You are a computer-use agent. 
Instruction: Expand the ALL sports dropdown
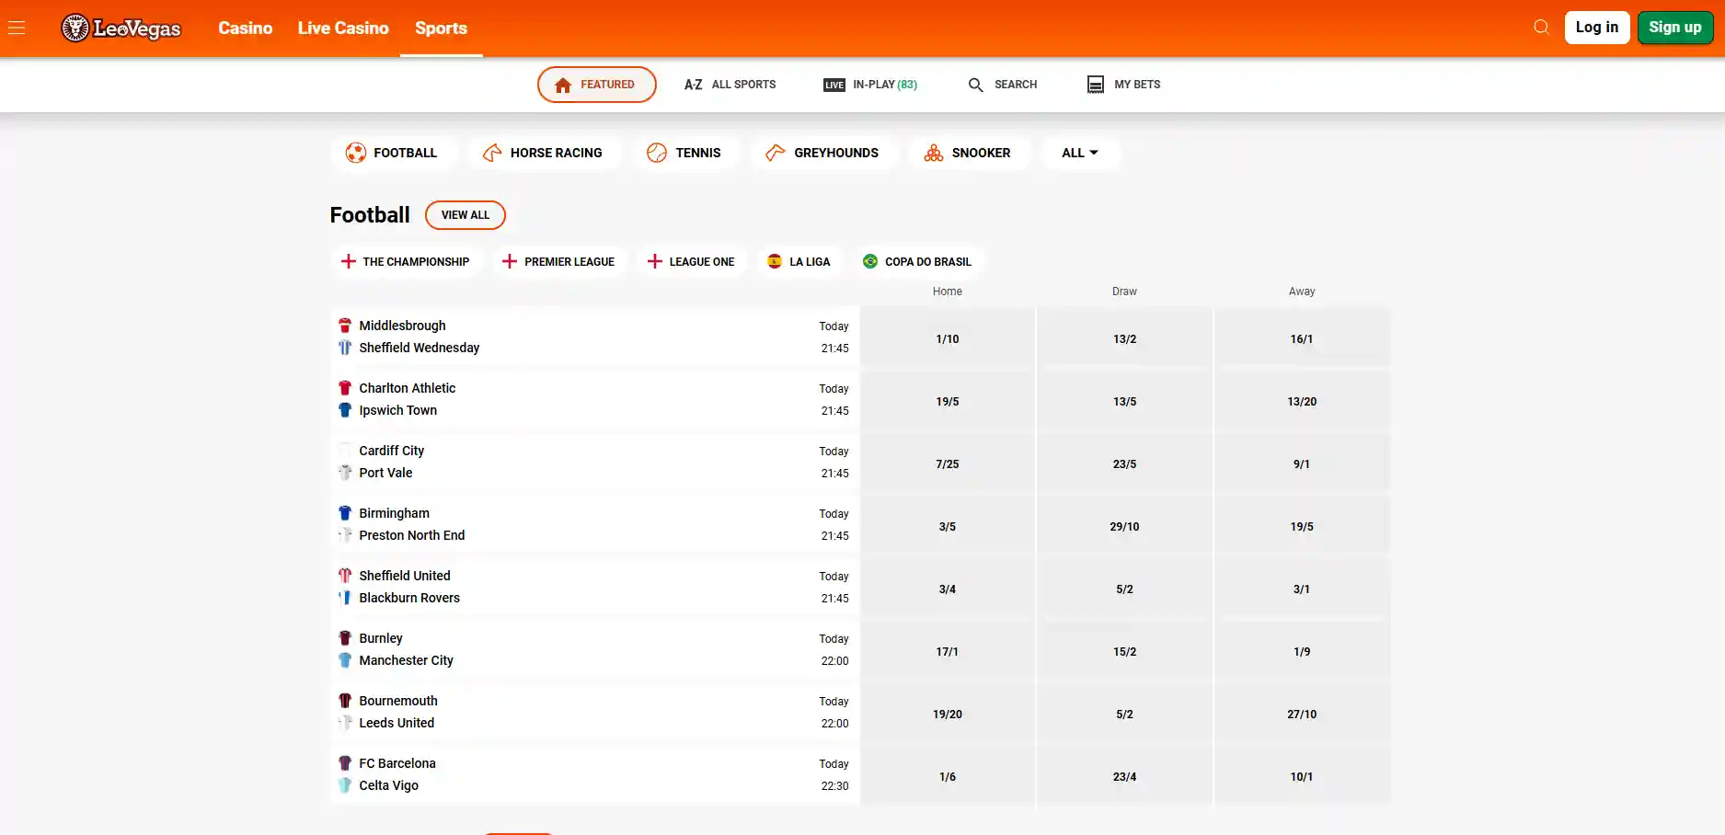click(x=1081, y=153)
